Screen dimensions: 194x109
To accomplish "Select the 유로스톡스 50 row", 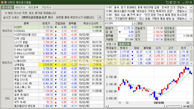I will [x=59, y=87].
